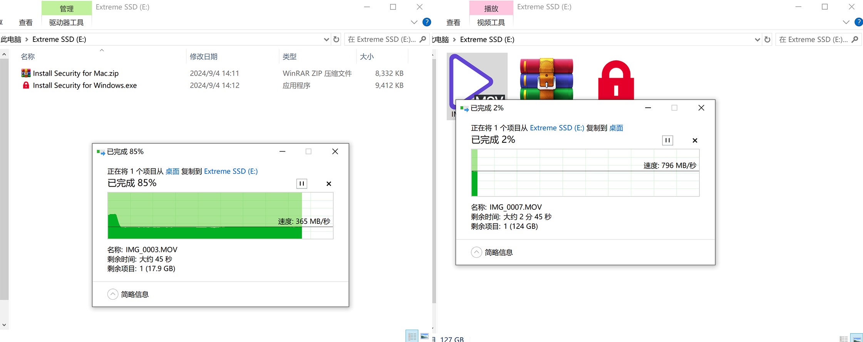Image resolution: width=863 pixels, height=342 pixels.
Task: Minimize the 2% copy dialog
Action: point(648,108)
